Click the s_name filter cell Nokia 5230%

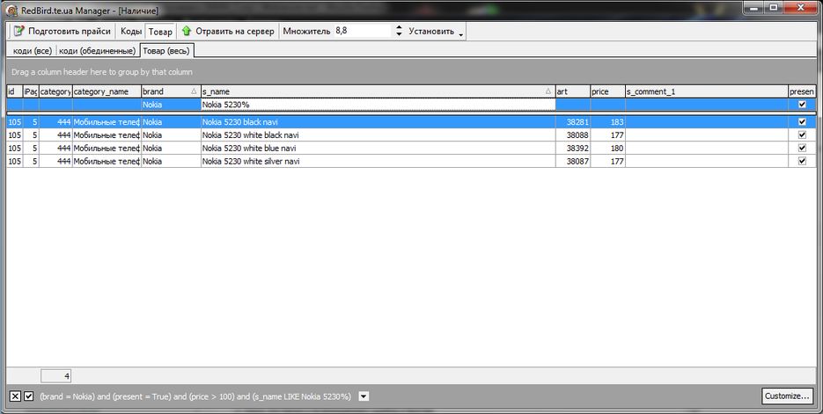click(378, 105)
